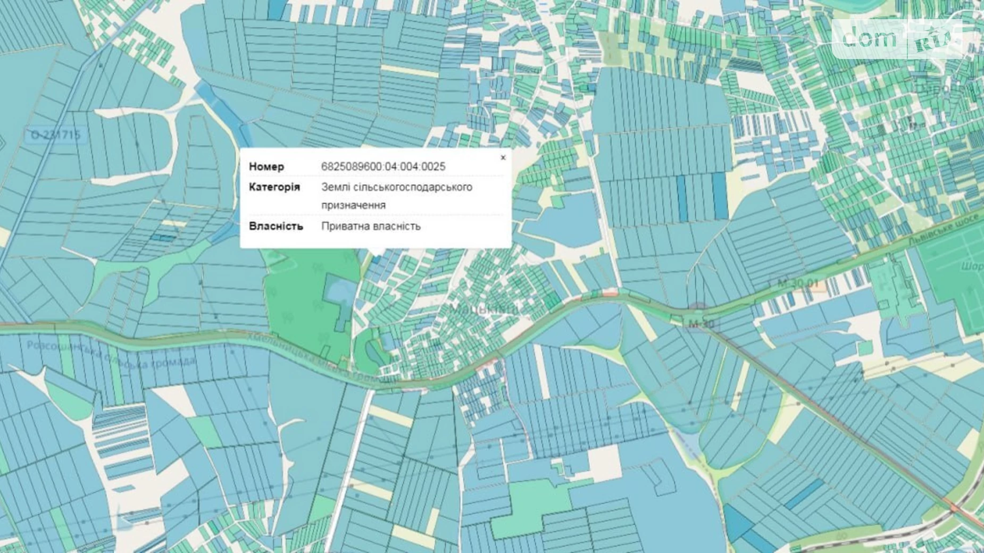Click the O-231715 road label

coord(56,135)
